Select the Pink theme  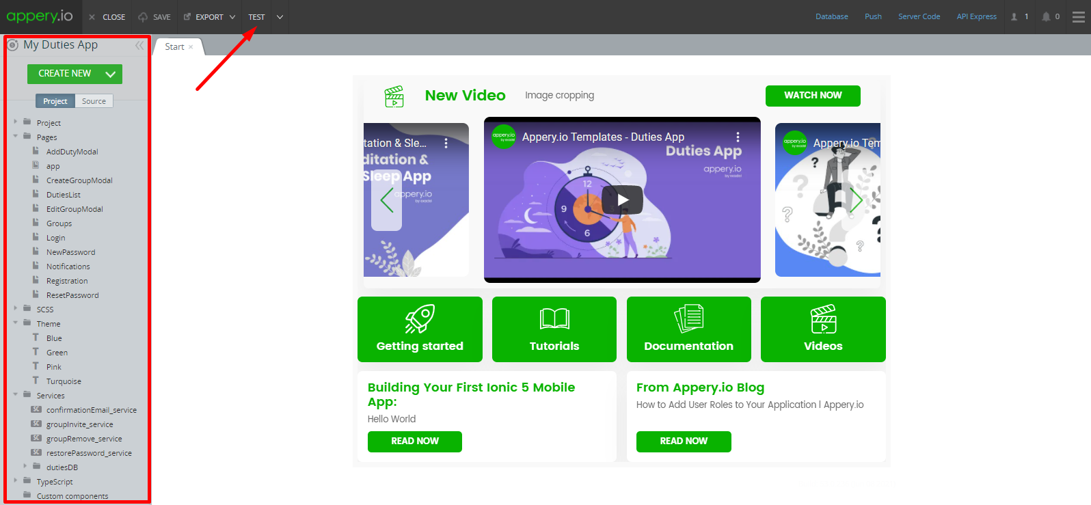click(53, 367)
